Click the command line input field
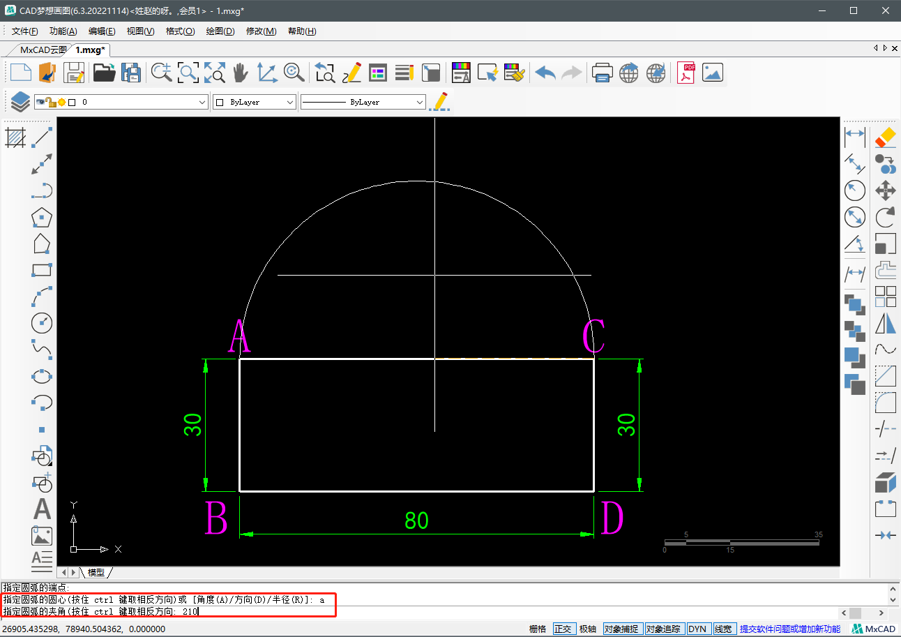Viewport: 901px width, 637px height. pyautogui.click(x=418, y=611)
